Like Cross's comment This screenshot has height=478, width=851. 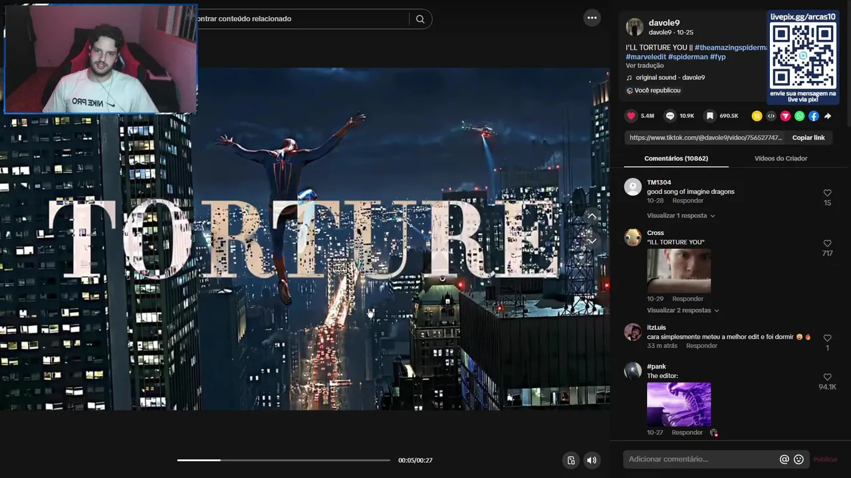827,244
